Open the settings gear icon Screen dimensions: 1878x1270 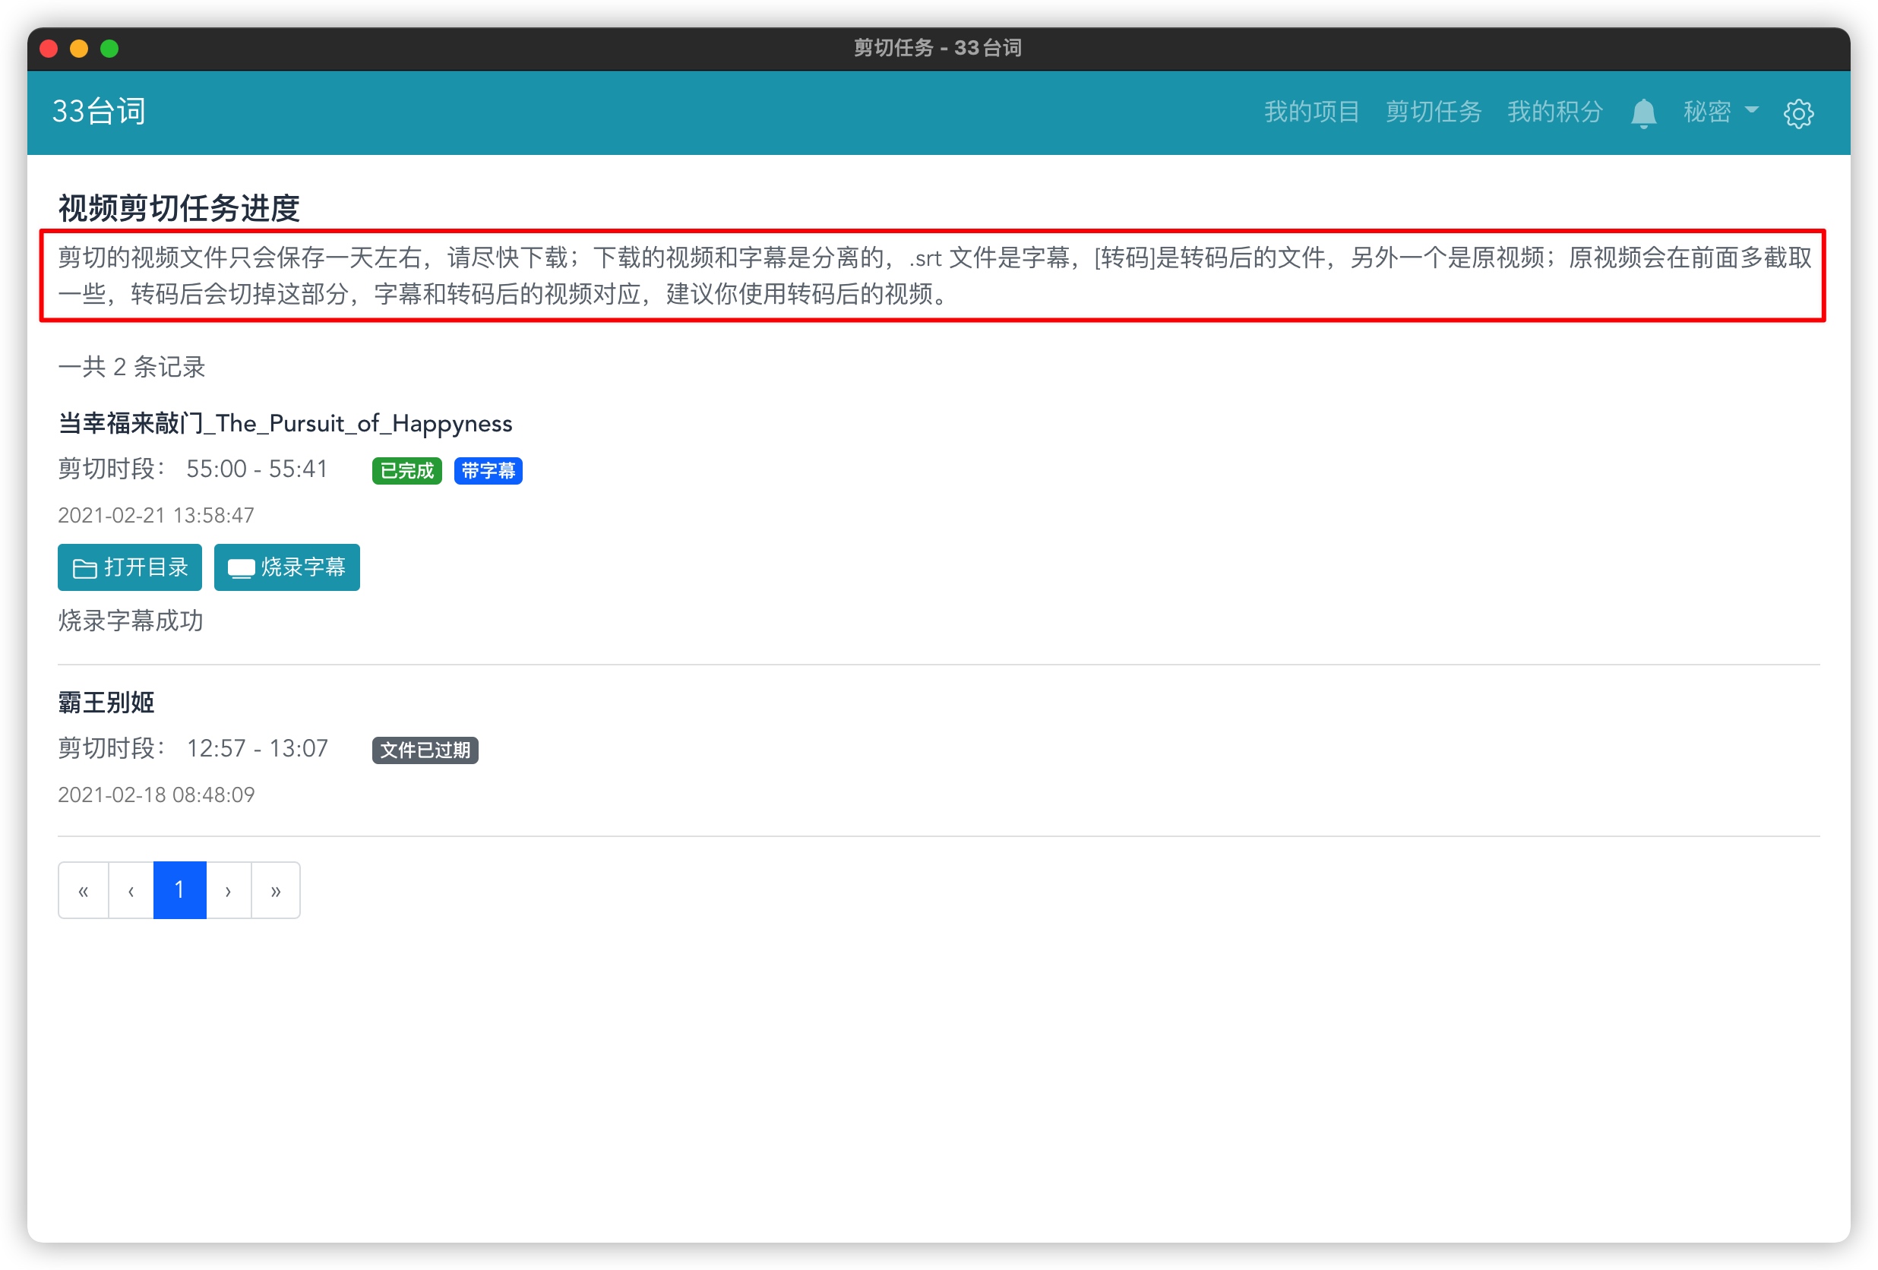coord(1798,113)
